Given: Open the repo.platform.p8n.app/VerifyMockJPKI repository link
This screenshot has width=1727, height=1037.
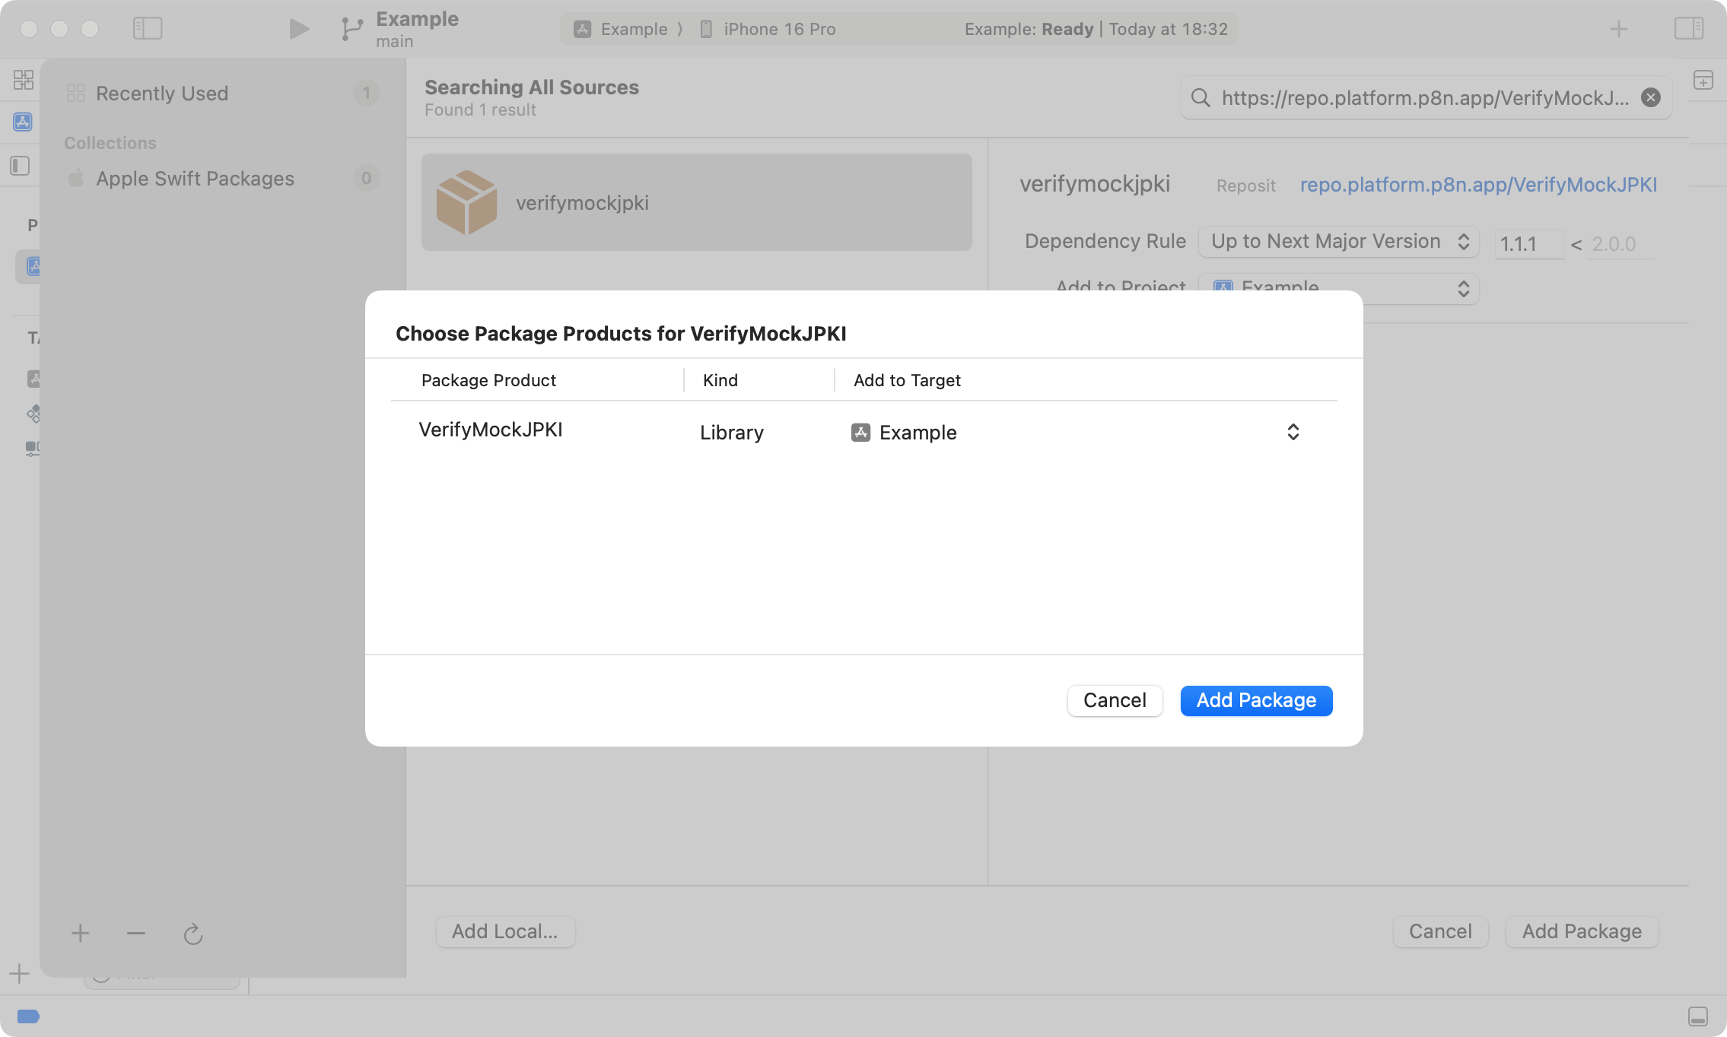Looking at the screenshot, I should (1477, 185).
